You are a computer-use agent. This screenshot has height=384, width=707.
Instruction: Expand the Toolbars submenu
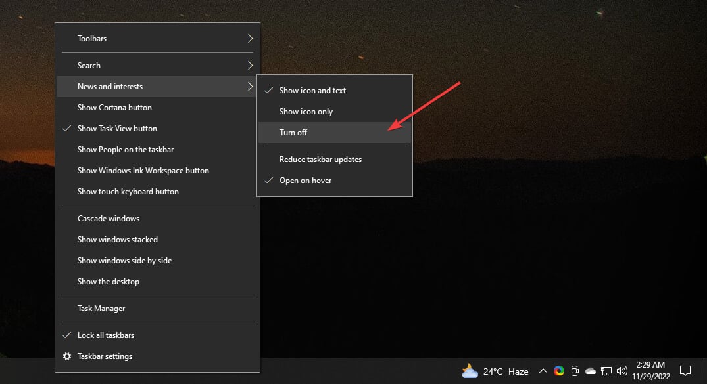(x=91, y=38)
